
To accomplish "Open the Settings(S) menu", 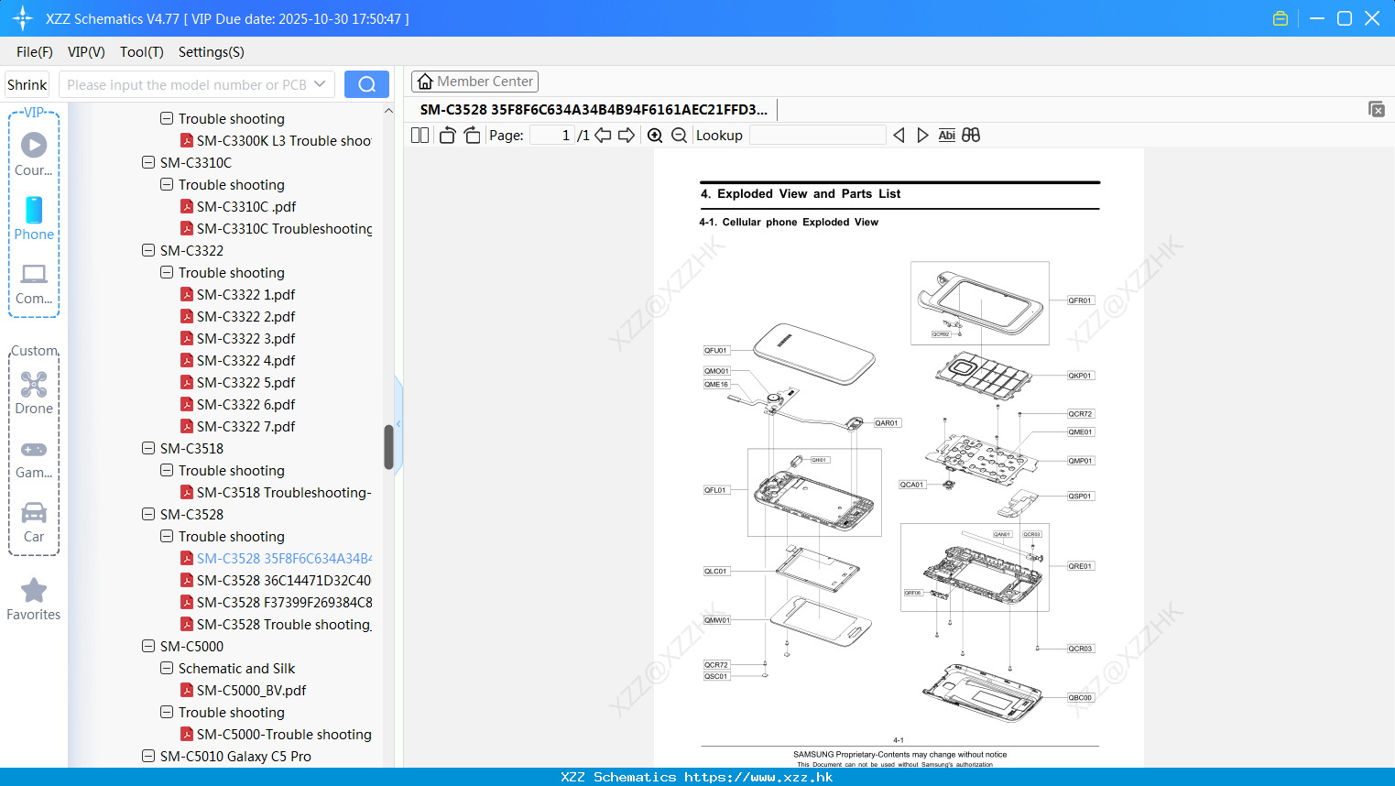I will point(212,52).
